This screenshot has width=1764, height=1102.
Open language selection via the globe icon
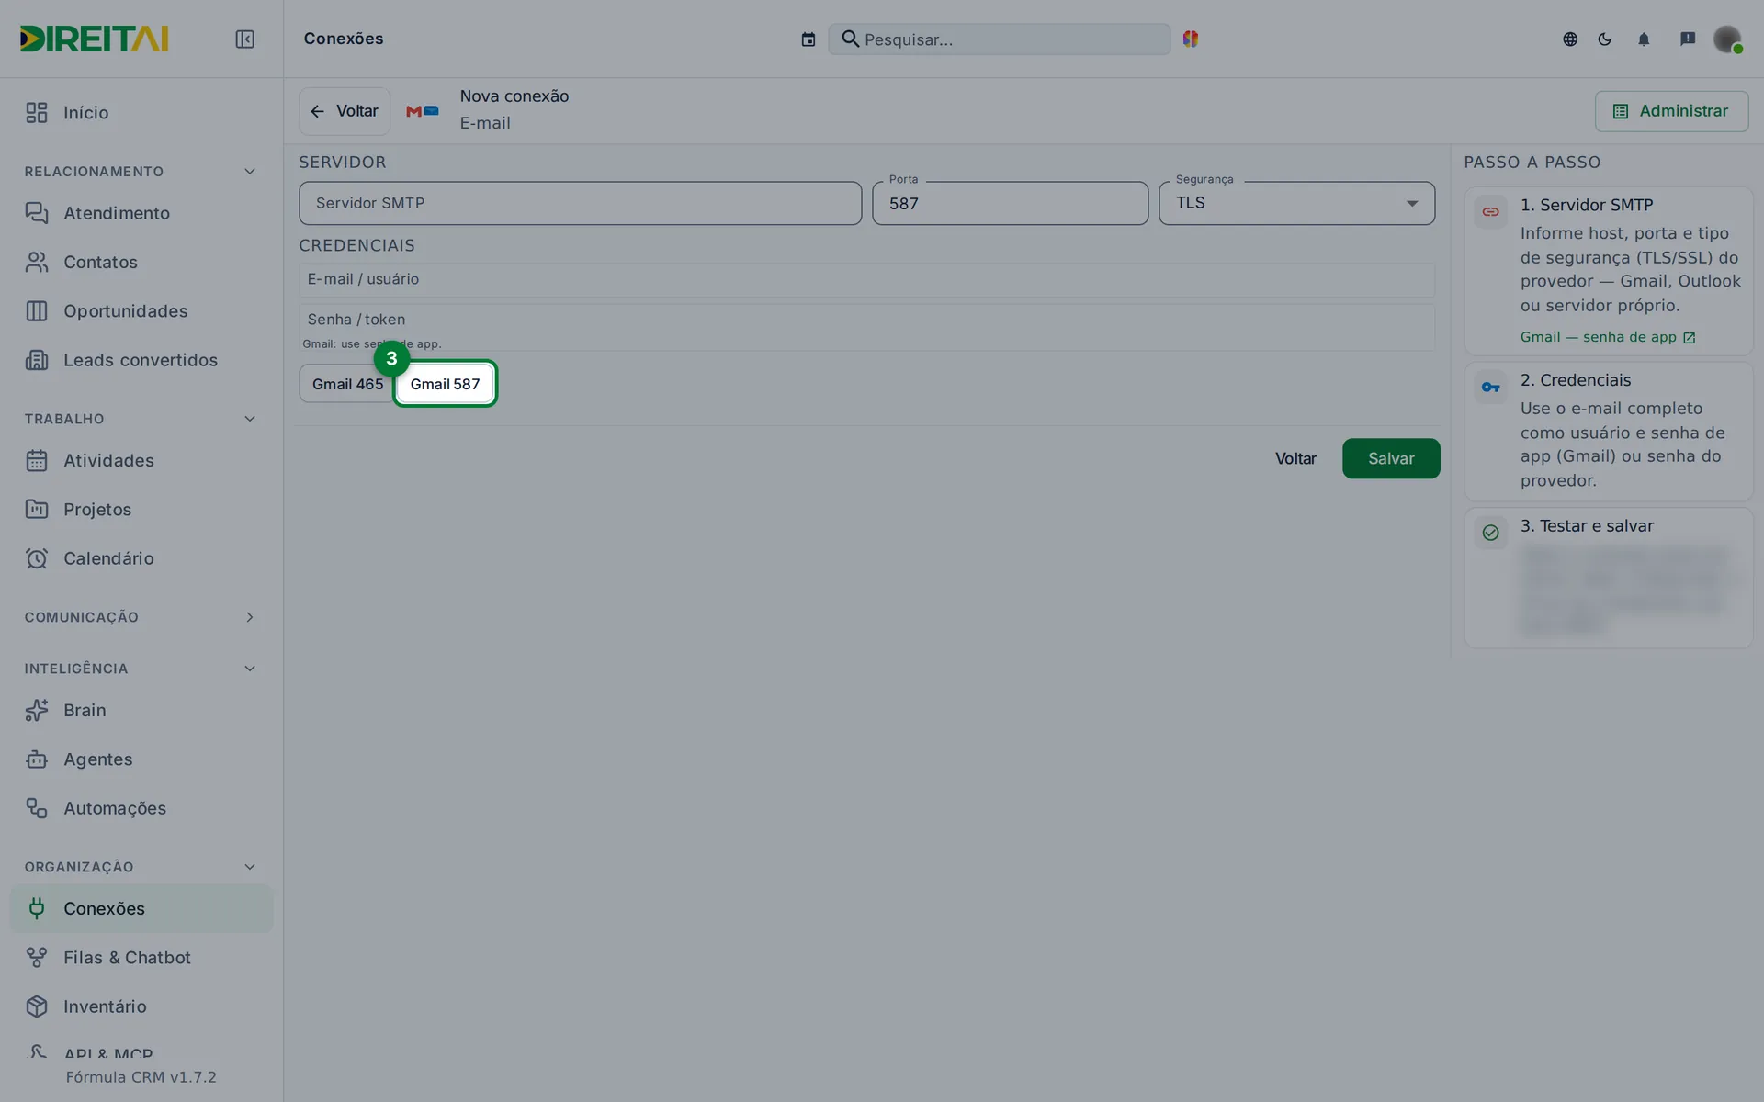click(x=1570, y=39)
